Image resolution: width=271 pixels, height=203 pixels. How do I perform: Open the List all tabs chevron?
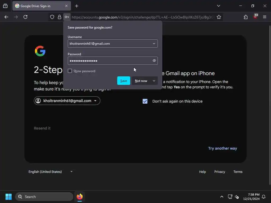pyautogui.click(x=218, y=6)
